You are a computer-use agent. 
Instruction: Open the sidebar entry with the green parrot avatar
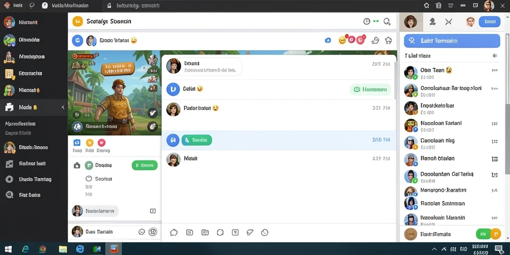coord(34,40)
